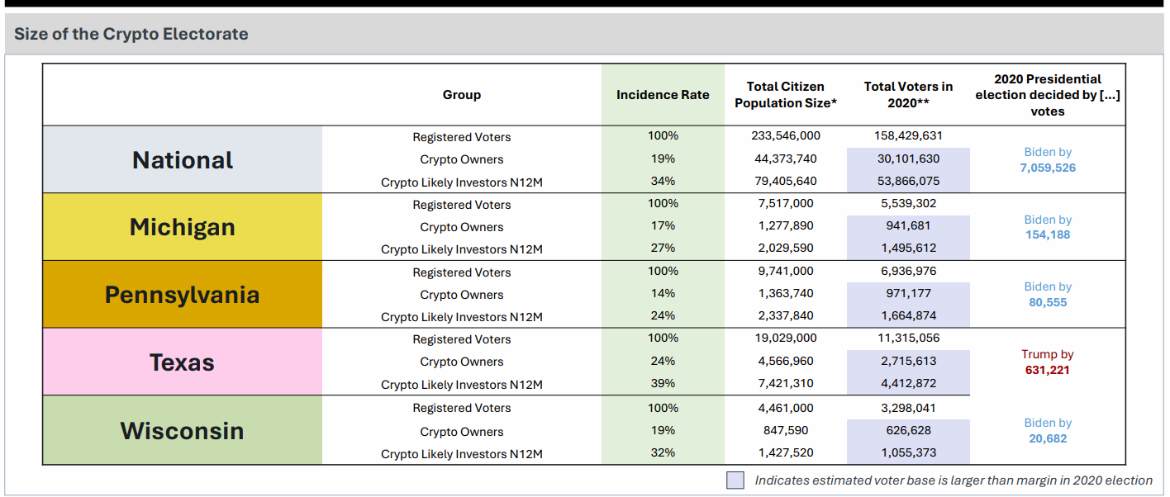Click Texas margin value 631,221
Screen dimensions: 1170x497
(1048, 370)
